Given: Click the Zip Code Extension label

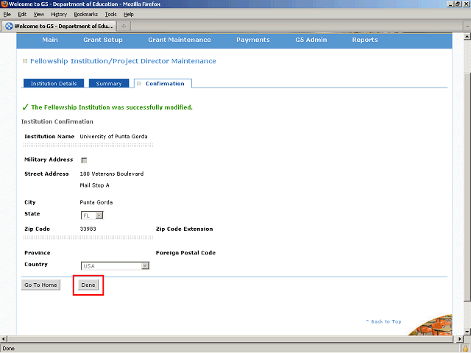Looking at the screenshot, I should pos(185,229).
